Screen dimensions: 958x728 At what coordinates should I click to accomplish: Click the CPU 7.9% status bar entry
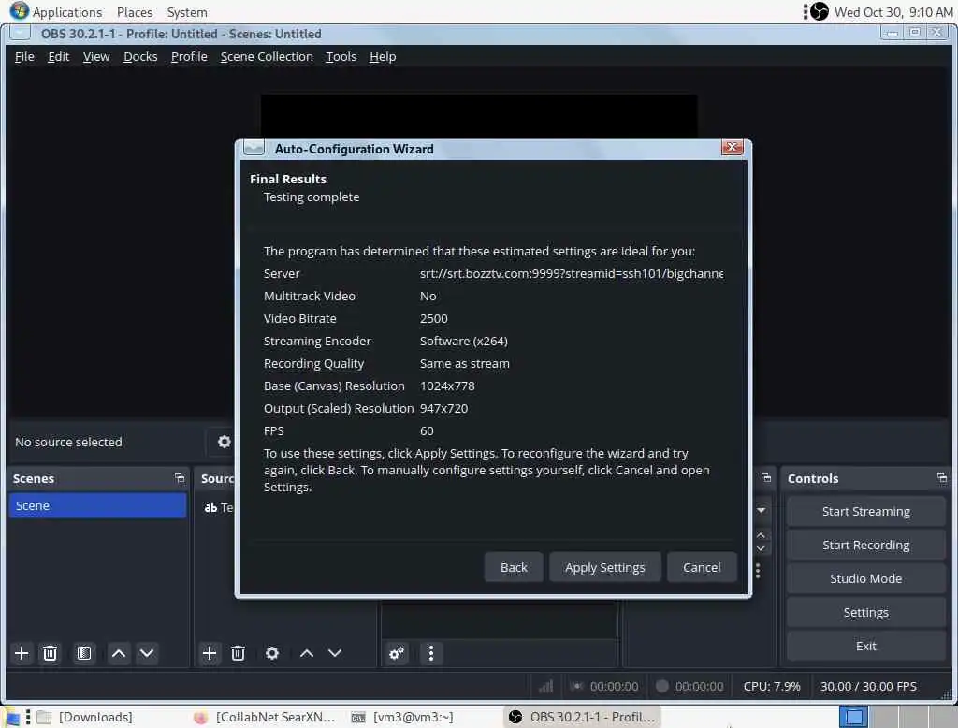[772, 687]
